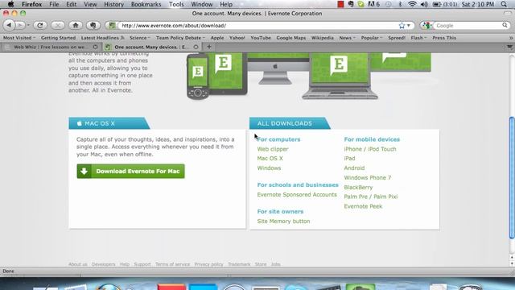Open the Google Maps bookmark
Screen dimensions: 515x290
point(291,38)
